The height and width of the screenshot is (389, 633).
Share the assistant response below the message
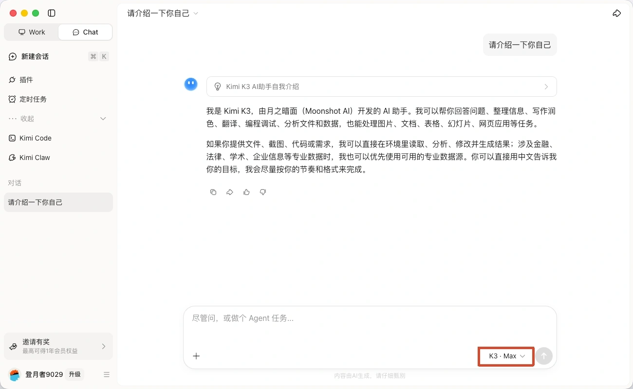coord(230,192)
